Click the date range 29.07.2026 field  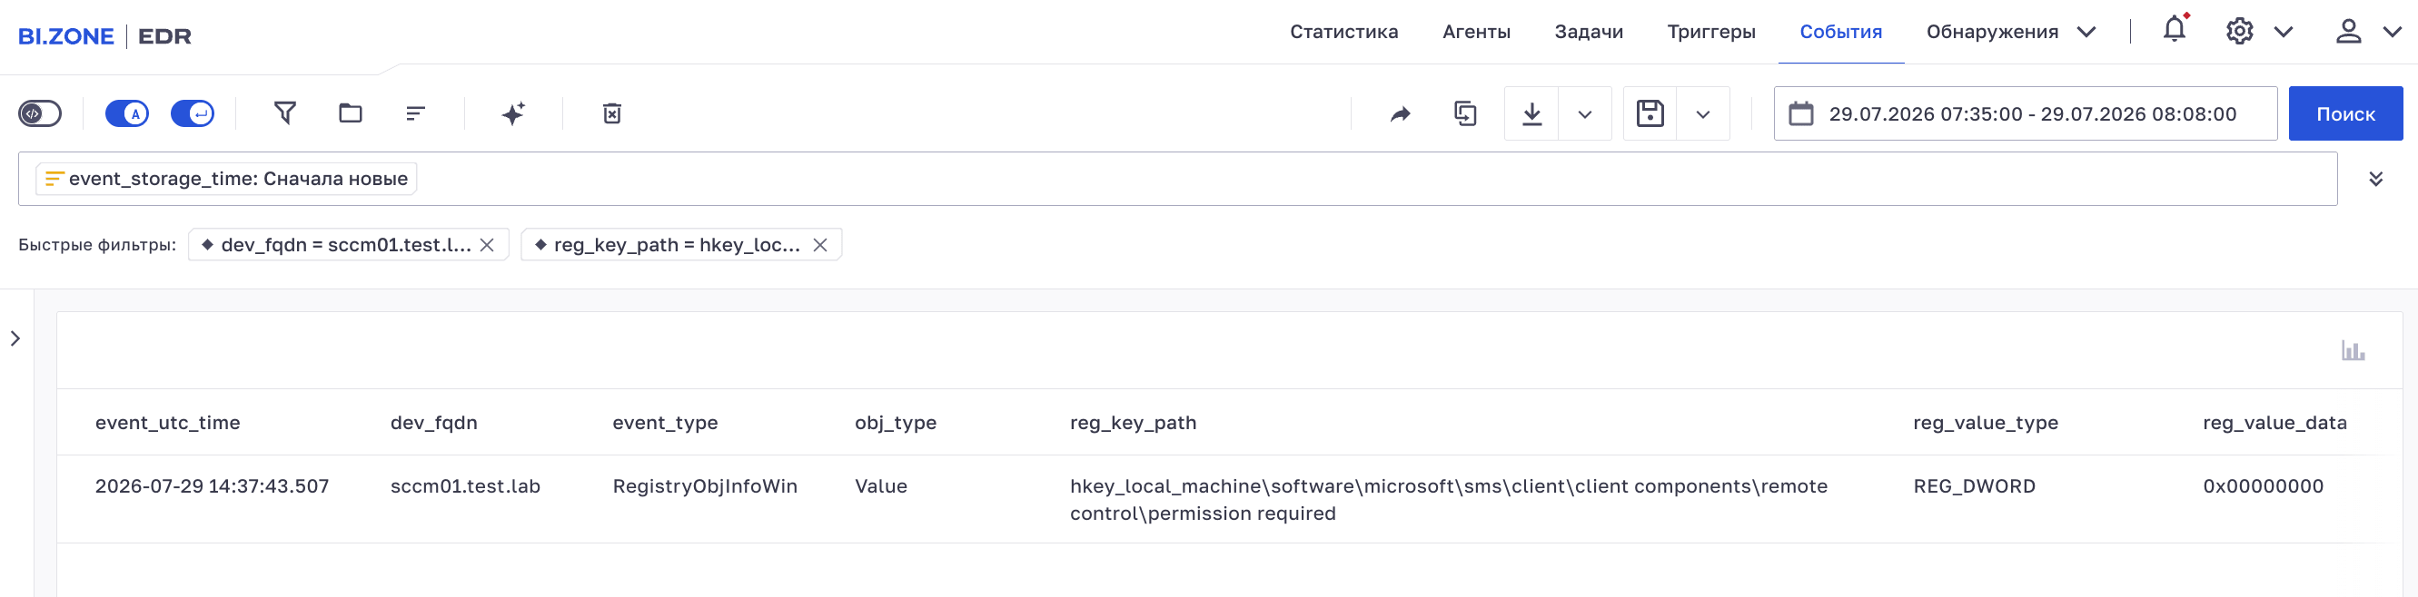(2026, 113)
